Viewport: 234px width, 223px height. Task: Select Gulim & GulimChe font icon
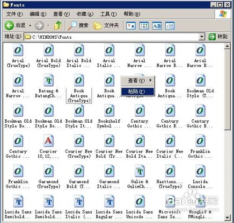coord(139,171)
